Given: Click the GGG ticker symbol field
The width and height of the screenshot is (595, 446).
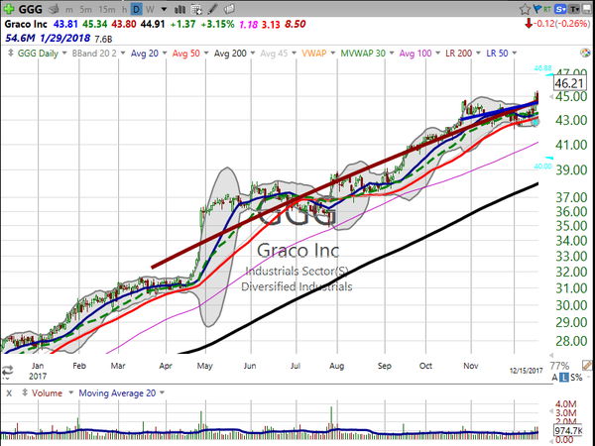Looking at the screenshot, I should (x=31, y=9).
